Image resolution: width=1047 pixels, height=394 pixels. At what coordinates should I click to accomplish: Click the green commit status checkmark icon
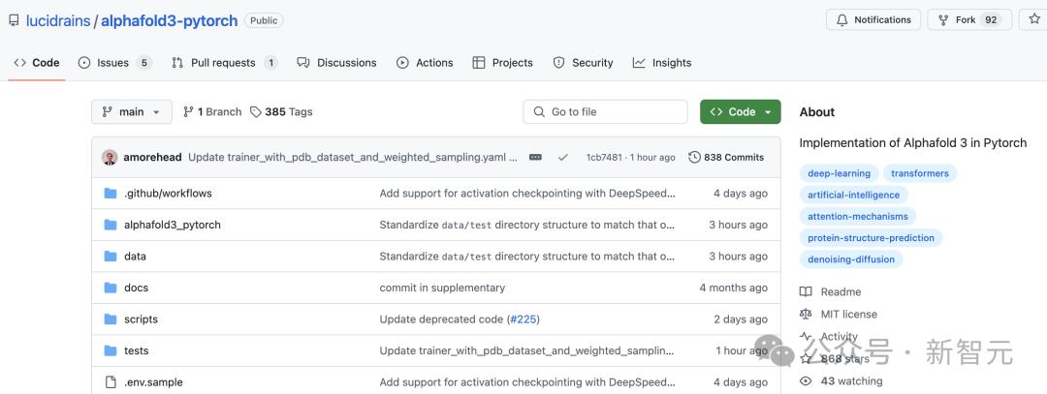(x=562, y=157)
